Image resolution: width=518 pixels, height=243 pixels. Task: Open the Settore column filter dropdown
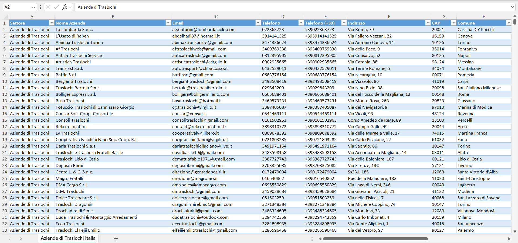click(x=51, y=23)
